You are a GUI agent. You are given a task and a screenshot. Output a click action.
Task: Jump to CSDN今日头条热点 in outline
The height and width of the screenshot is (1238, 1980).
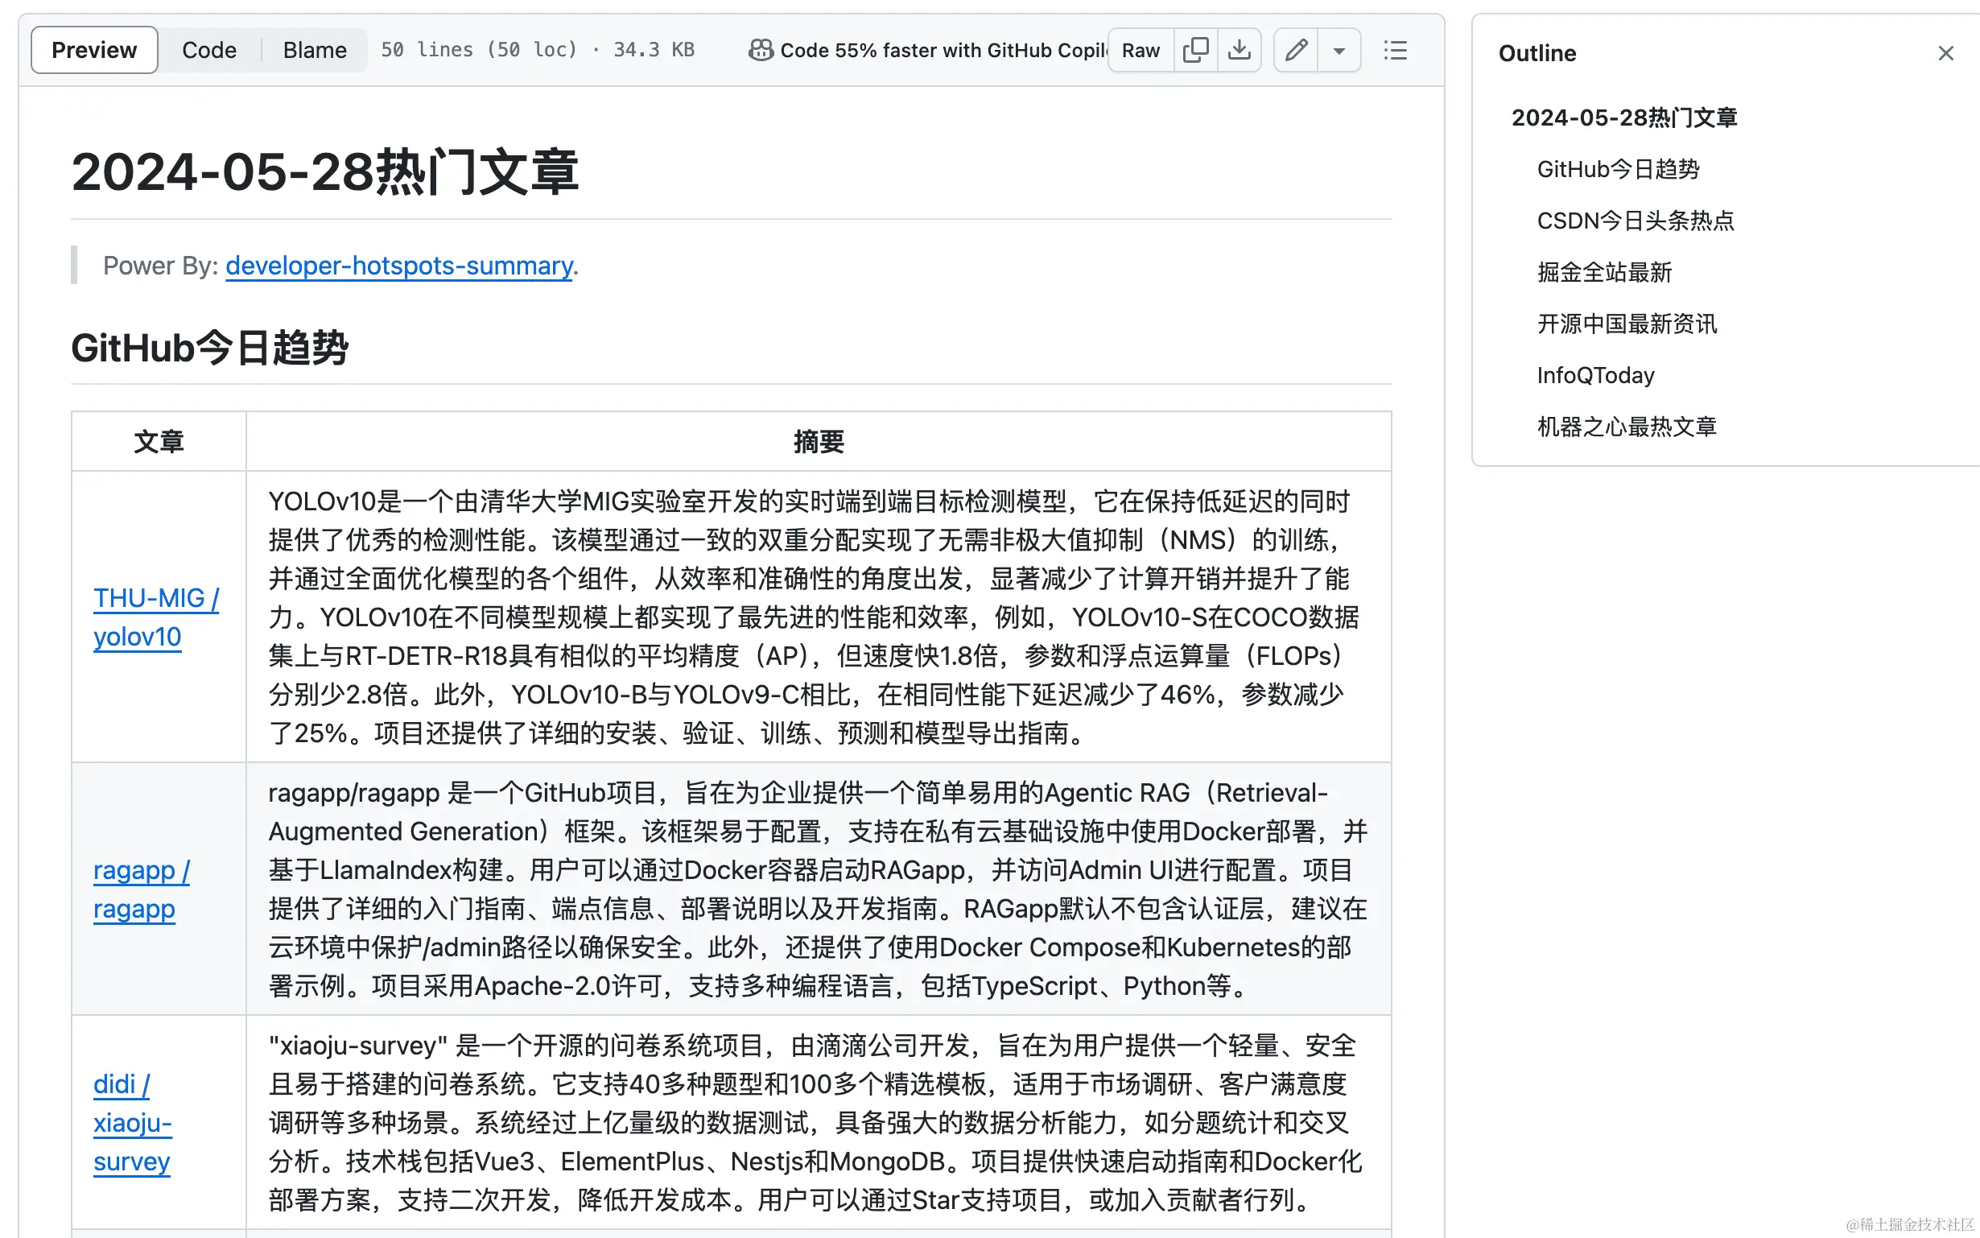coord(1636,221)
